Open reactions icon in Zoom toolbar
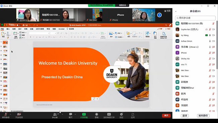Image resolution: width=218 pixels, height=123 pixels. [121, 114]
